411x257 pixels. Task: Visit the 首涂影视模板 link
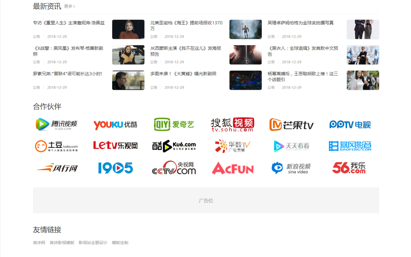[x=62, y=243]
